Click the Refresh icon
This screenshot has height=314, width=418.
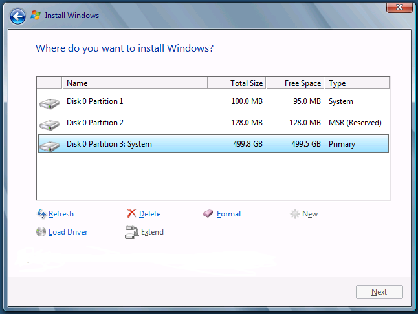(x=41, y=214)
